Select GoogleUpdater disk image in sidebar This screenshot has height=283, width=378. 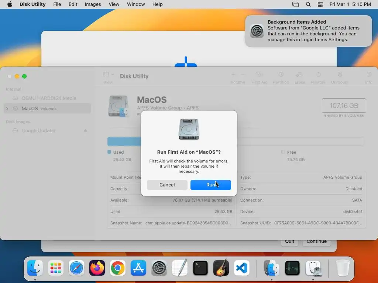click(x=47, y=131)
